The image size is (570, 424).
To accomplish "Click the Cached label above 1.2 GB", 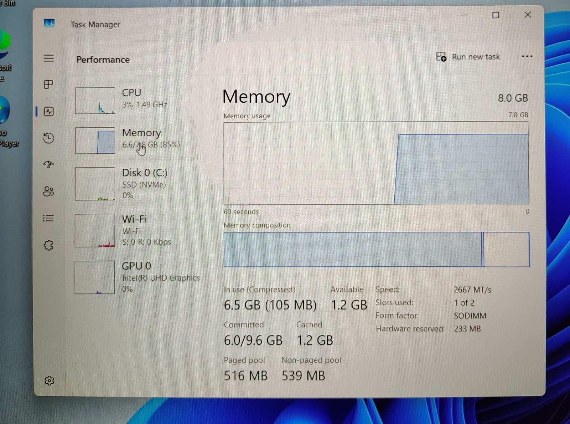I will tap(309, 325).
